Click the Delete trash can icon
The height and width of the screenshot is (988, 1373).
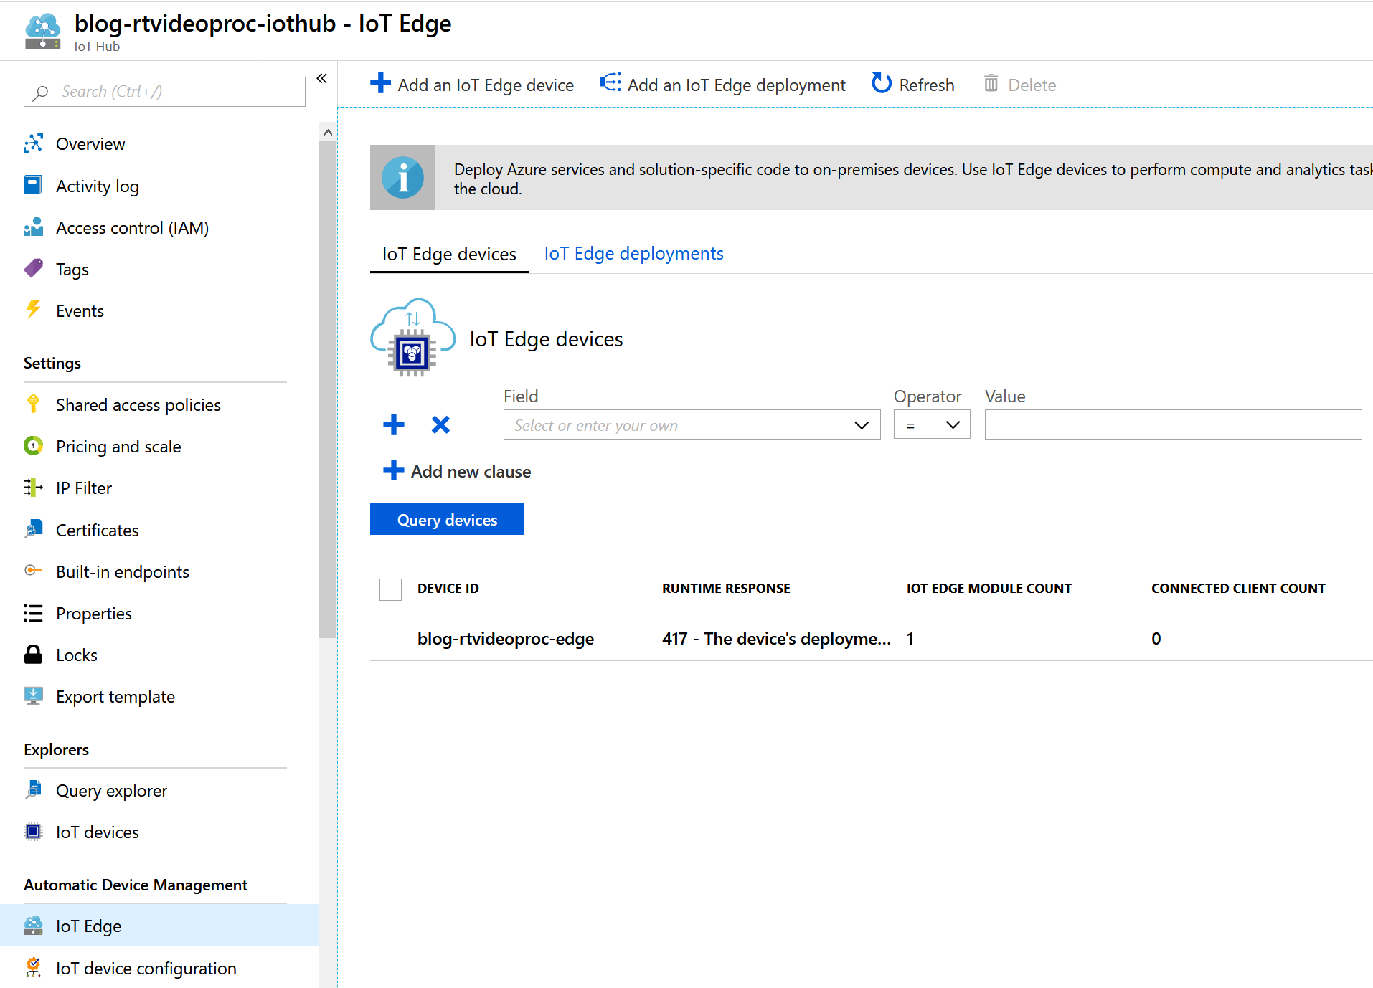click(x=991, y=84)
